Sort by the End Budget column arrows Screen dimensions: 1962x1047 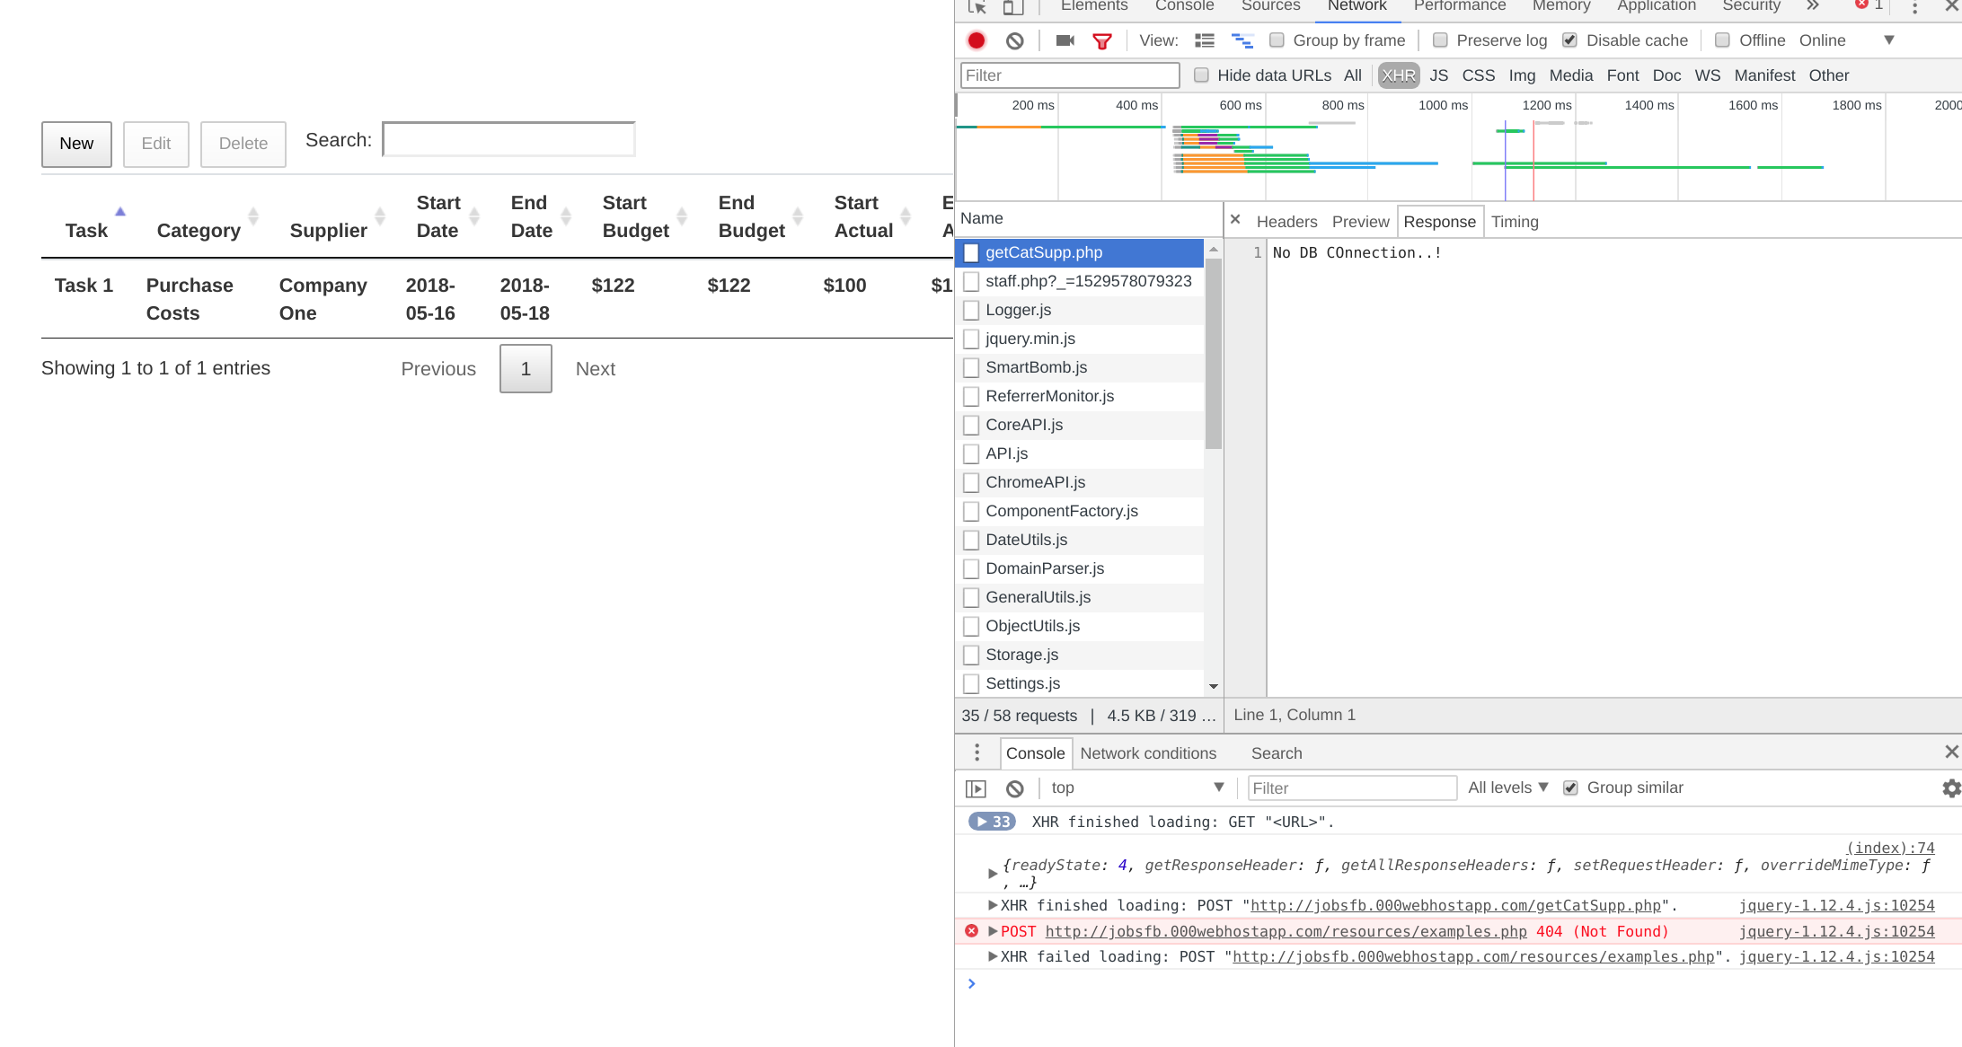click(x=798, y=216)
